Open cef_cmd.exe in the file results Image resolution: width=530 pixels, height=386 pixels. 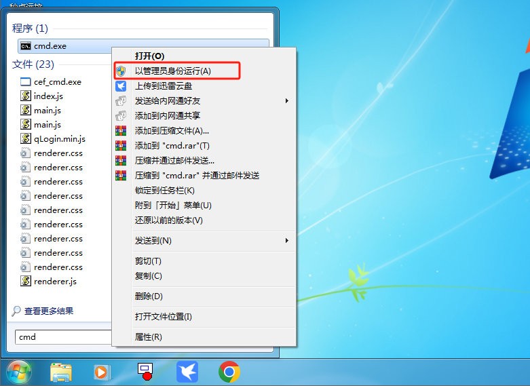(57, 82)
